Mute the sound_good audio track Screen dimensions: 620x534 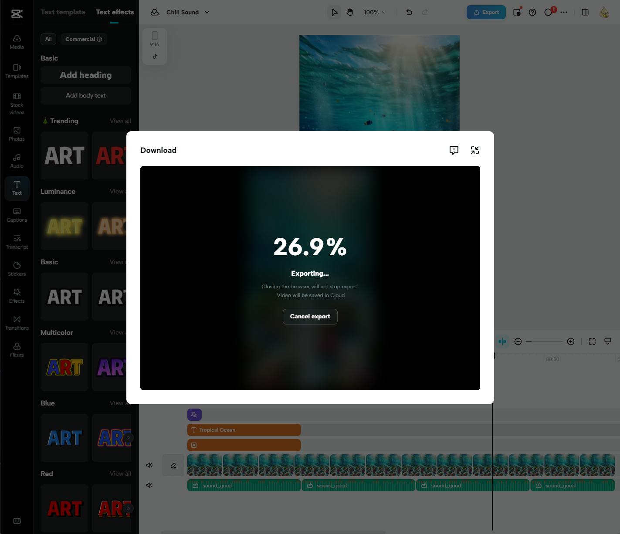tap(149, 485)
